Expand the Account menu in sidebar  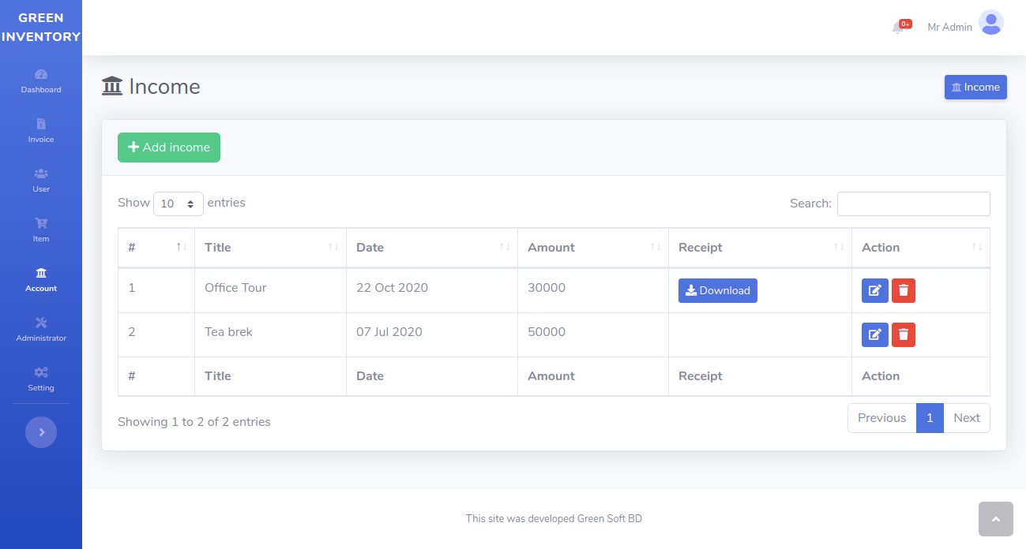coord(41,280)
